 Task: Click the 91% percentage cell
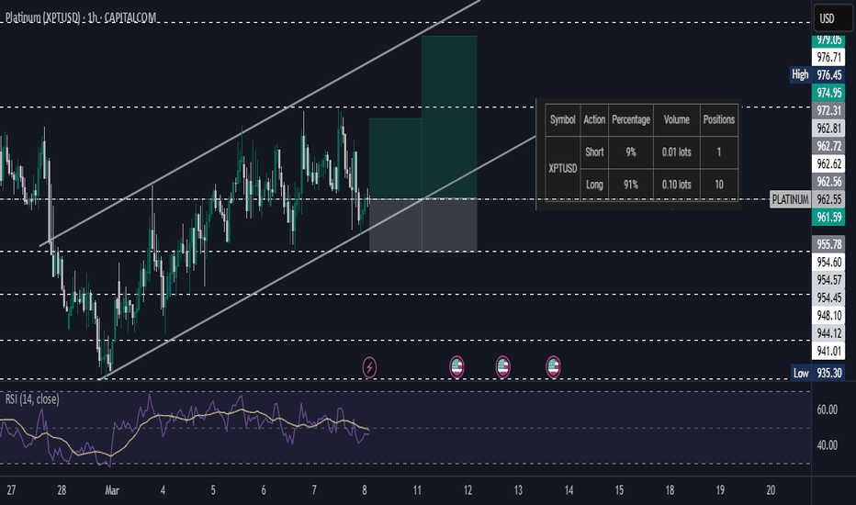tap(631, 185)
